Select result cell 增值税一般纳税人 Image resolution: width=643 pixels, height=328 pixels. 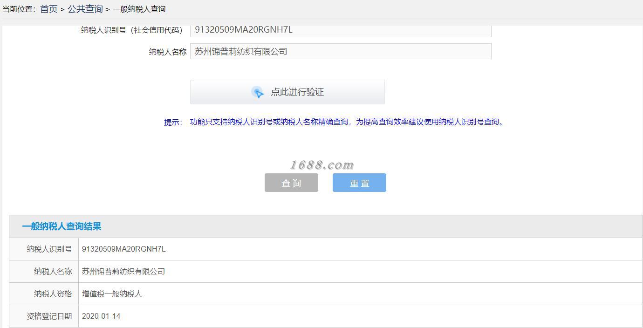[x=112, y=294]
